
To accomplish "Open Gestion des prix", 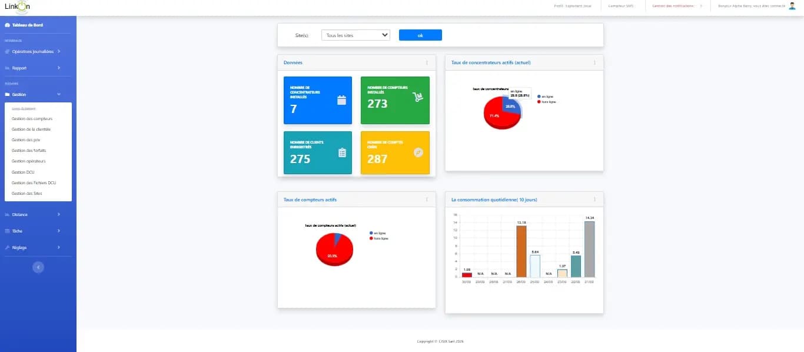I will click(26, 140).
